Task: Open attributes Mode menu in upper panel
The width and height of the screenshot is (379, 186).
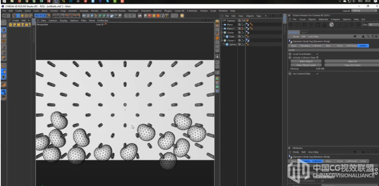Action: coord(296,37)
